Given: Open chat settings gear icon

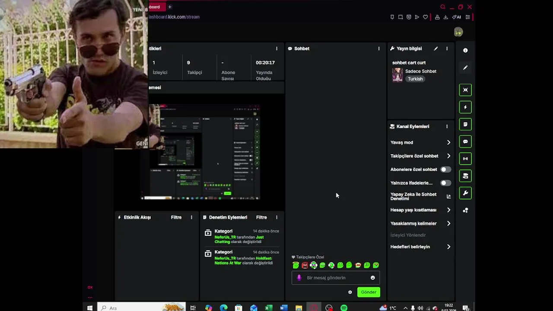Looking at the screenshot, I should 350,292.
